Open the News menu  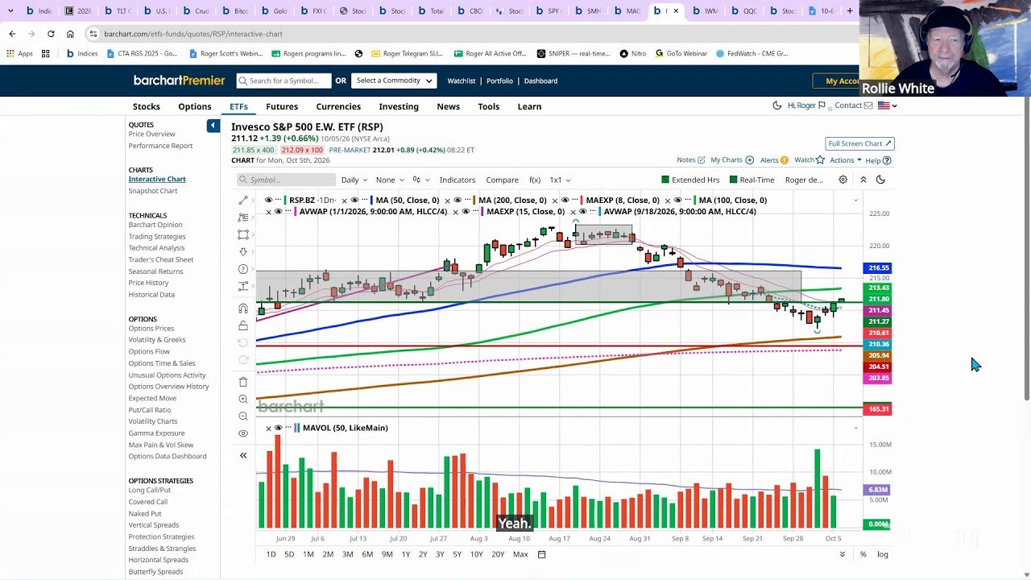(449, 106)
